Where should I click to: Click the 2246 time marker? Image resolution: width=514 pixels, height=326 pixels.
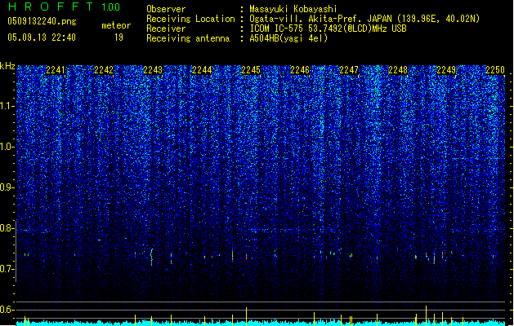pos(300,70)
